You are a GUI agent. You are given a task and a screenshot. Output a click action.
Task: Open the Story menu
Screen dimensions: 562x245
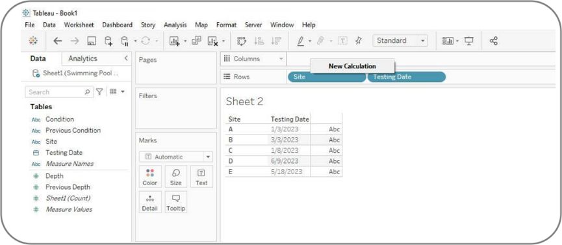(x=148, y=25)
